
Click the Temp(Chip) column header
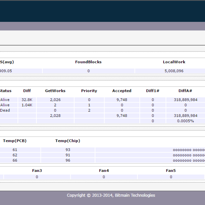(x=68, y=141)
